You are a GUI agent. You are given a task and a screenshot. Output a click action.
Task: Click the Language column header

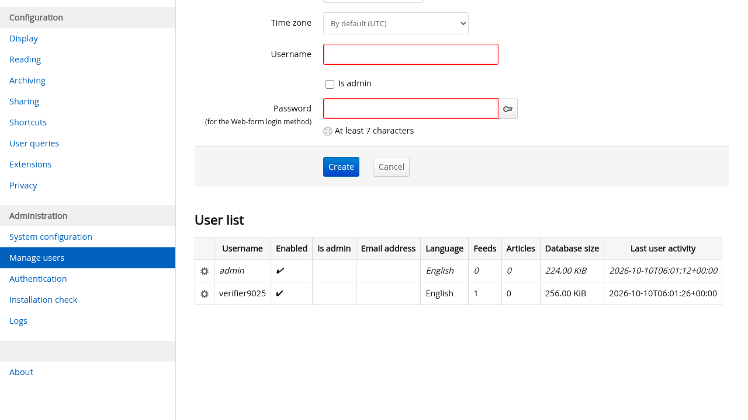(x=444, y=249)
